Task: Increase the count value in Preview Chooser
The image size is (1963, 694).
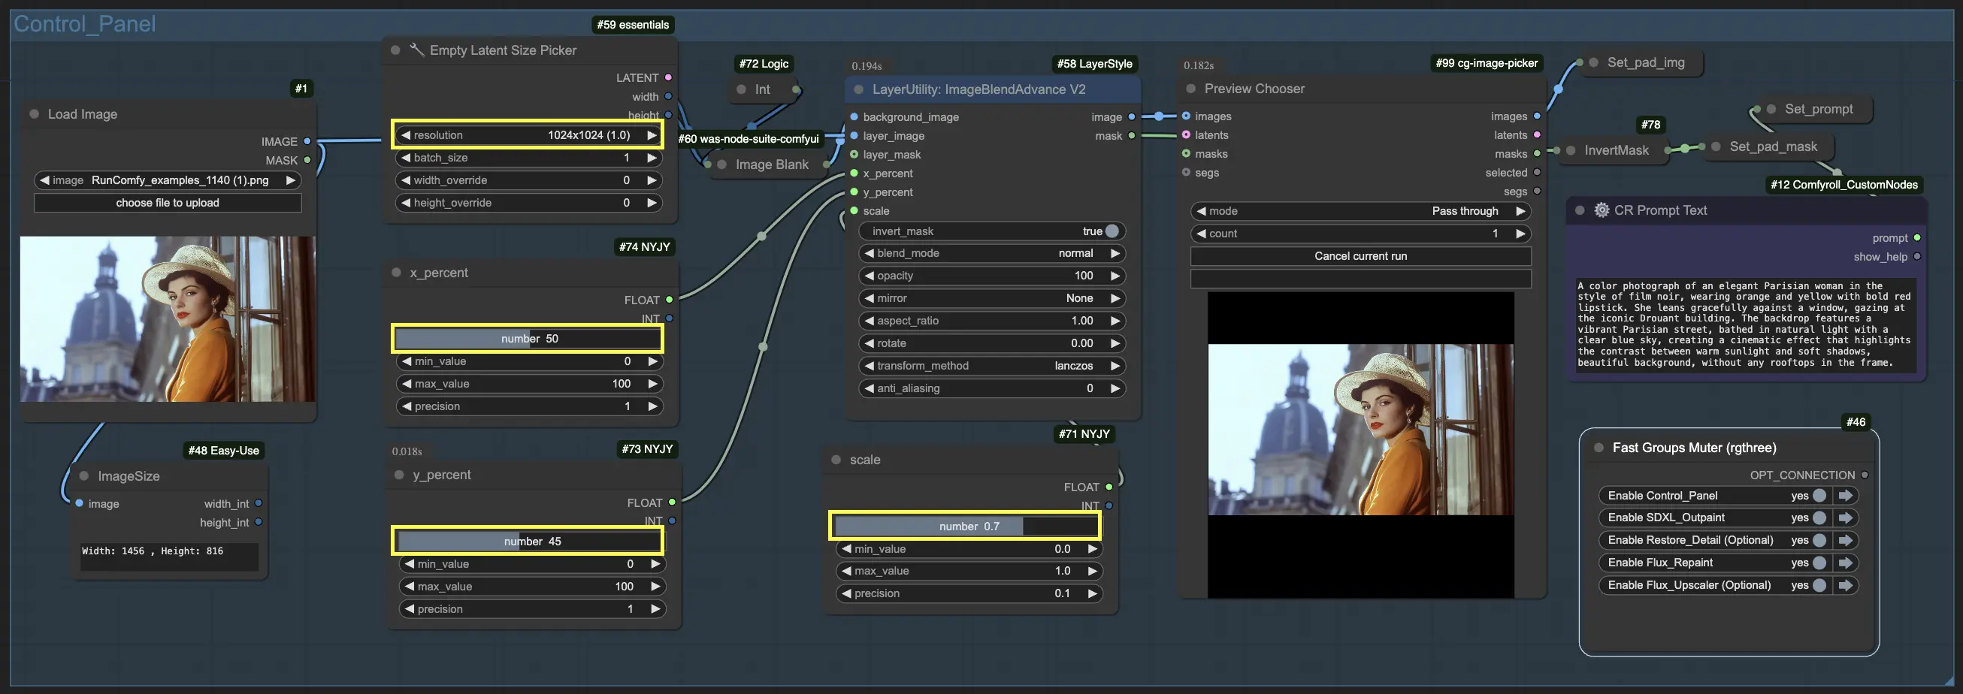Action: tap(1520, 234)
